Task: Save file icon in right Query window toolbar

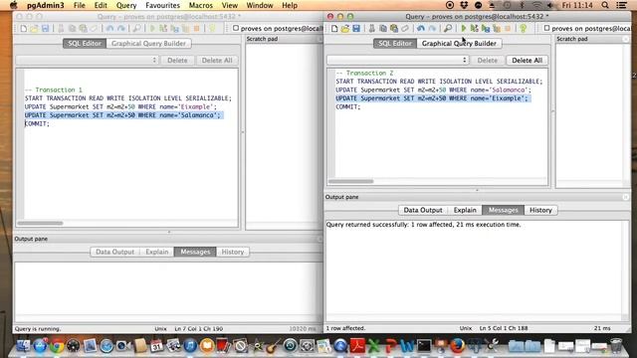Action: click(356, 29)
